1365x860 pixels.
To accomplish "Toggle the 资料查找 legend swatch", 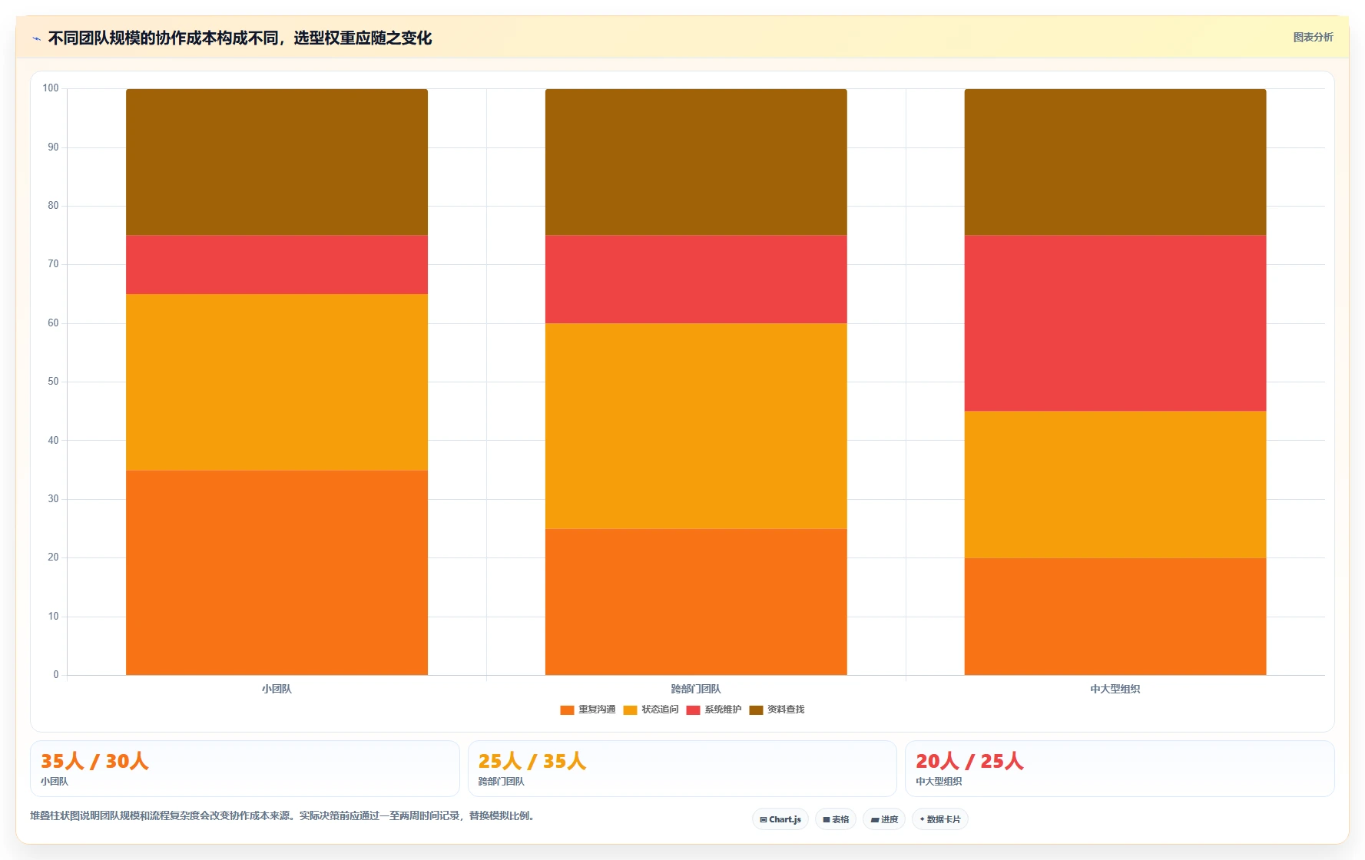I will pos(756,710).
